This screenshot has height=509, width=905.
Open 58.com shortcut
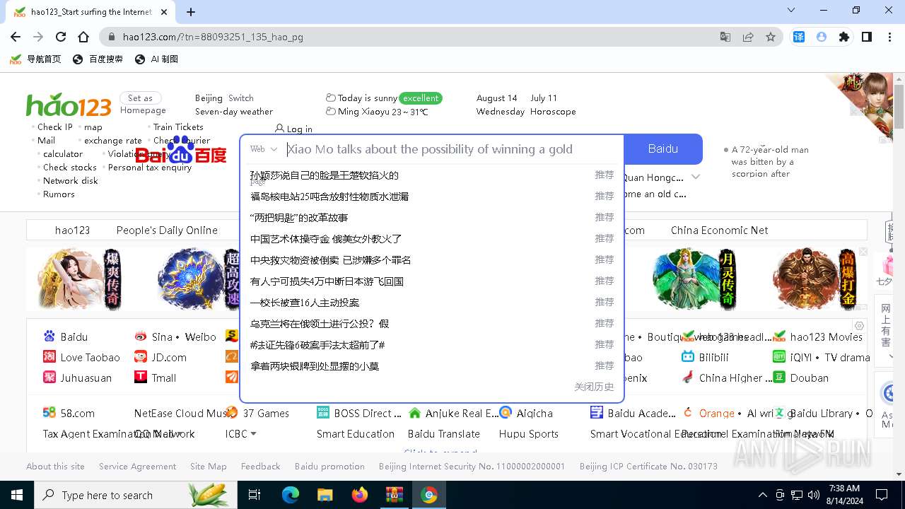point(69,413)
